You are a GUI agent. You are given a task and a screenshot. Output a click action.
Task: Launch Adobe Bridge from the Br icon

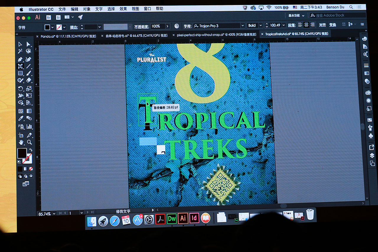[x=49, y=17]
